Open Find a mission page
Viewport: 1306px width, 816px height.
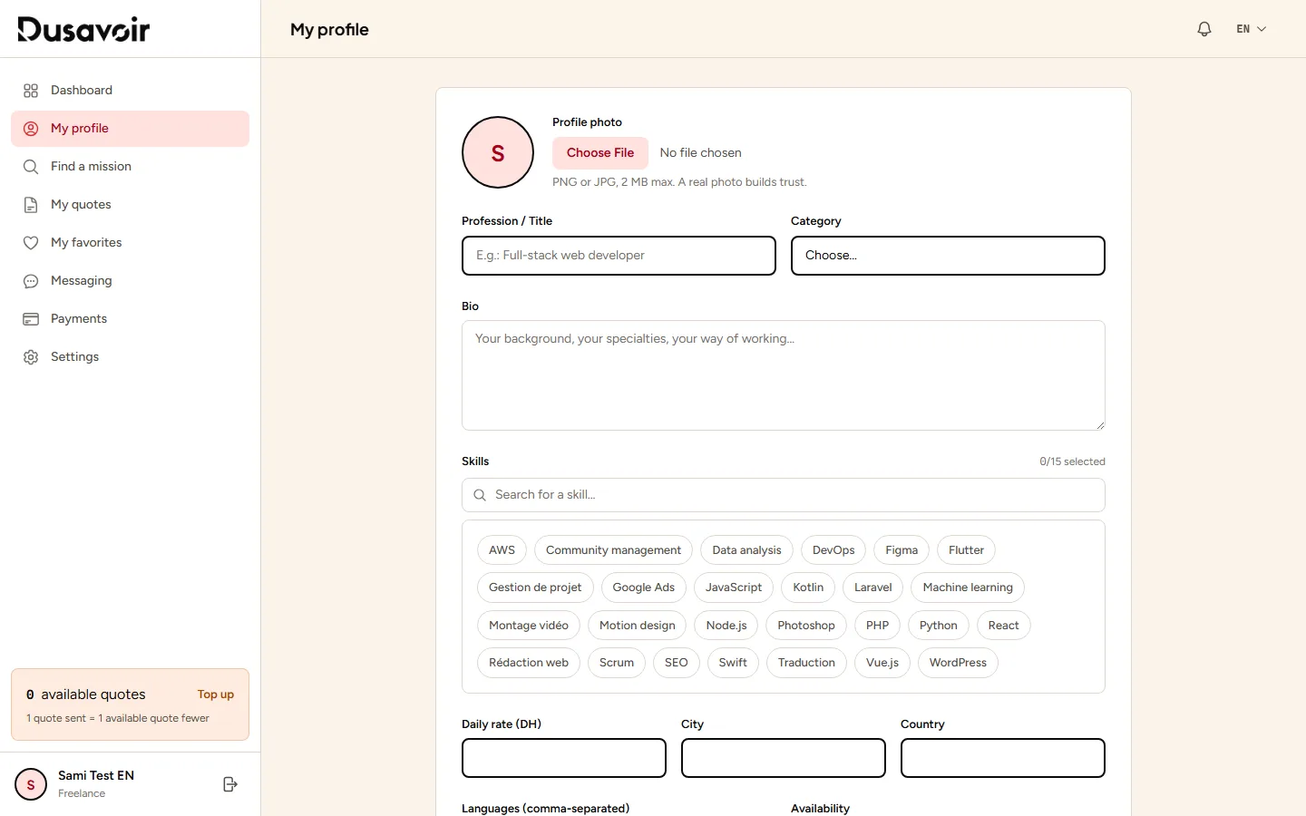tap(130, 167)
